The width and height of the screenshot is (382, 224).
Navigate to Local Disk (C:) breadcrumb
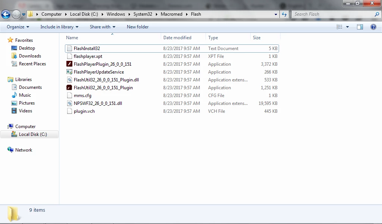pyautogui.click(x=84, y=14)
